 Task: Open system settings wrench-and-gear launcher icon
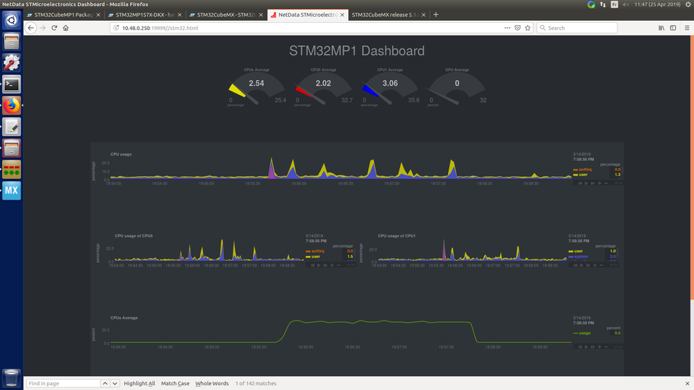tap(12, 62)
